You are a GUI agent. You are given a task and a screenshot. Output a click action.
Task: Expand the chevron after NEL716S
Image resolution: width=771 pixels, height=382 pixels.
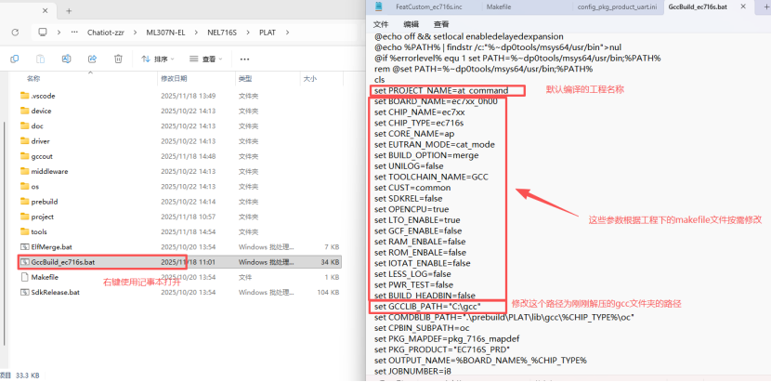tap(248, 33)
